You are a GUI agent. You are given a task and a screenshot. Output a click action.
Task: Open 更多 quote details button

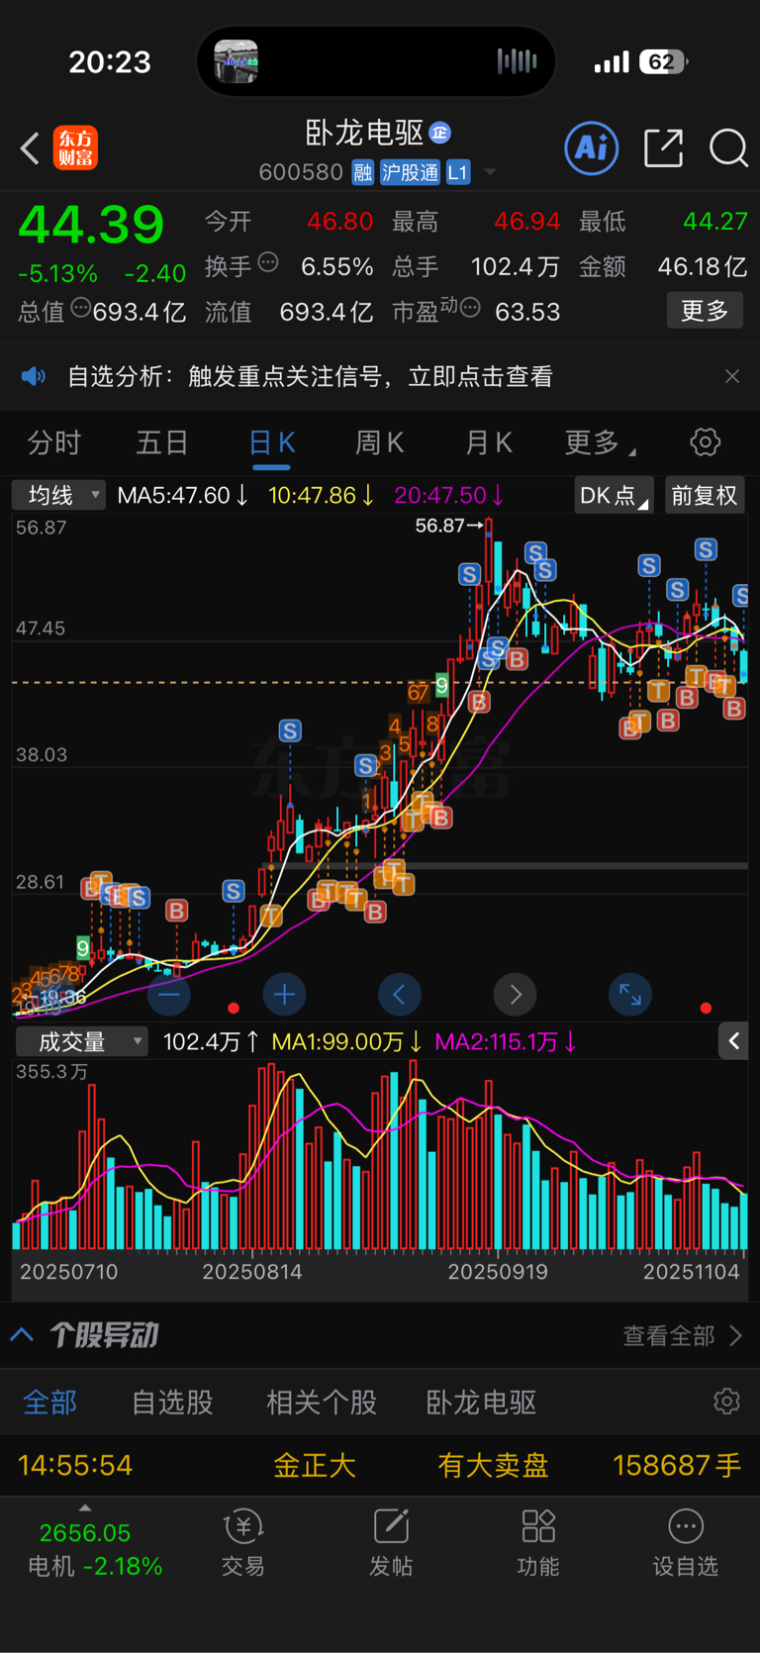705,311
